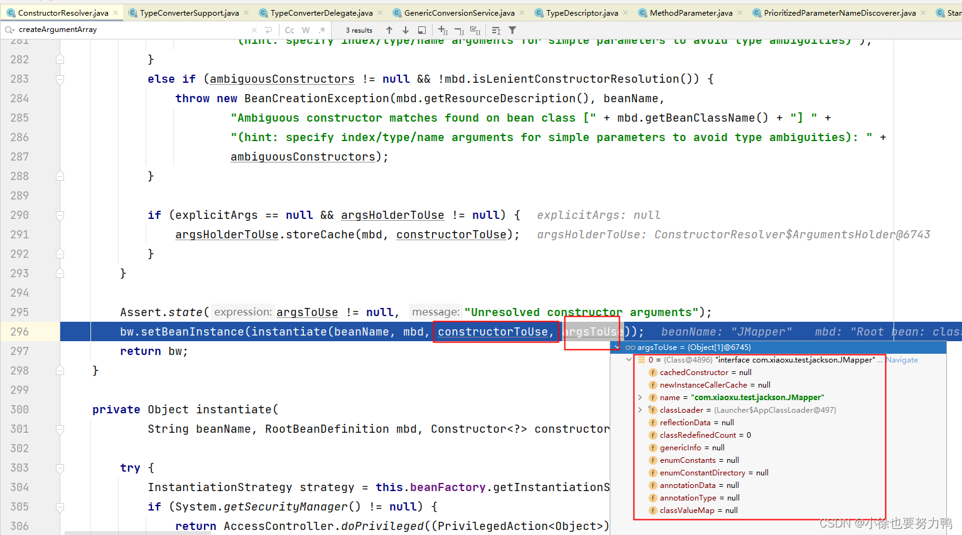Open TypeDescriptor.java tab
Viewport: 962px width, 535px height.
click(582, 13)
